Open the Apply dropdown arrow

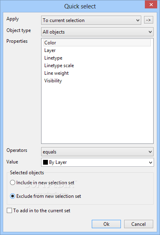point(138,20)
